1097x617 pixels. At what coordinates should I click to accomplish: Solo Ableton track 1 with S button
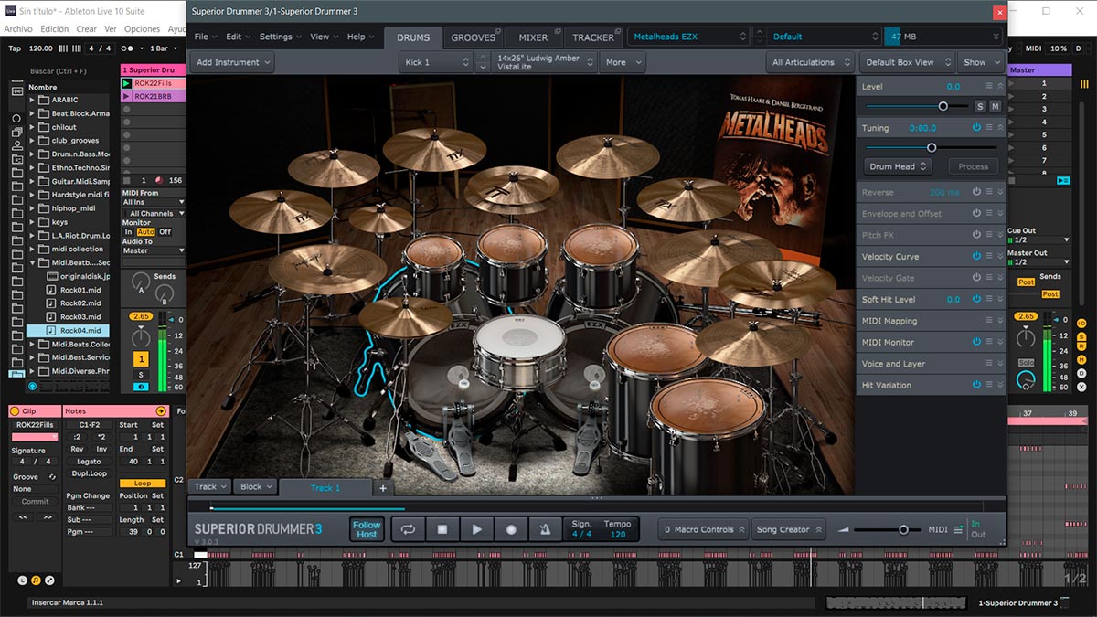coord(142,375)
